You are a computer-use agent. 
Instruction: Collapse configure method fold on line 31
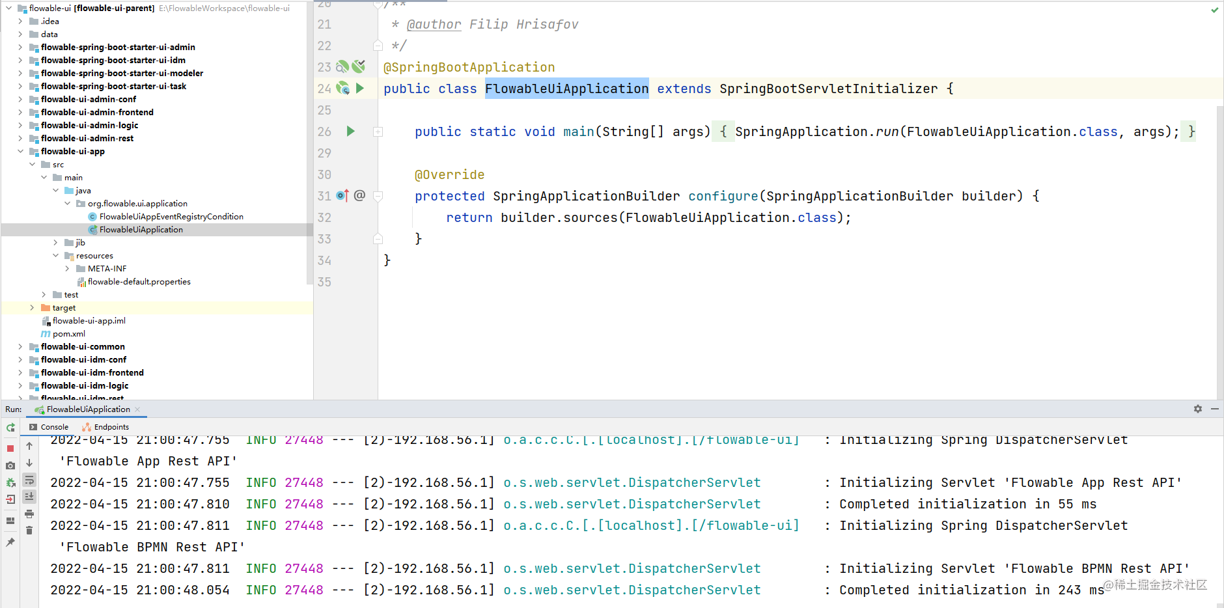pos(378,196)
